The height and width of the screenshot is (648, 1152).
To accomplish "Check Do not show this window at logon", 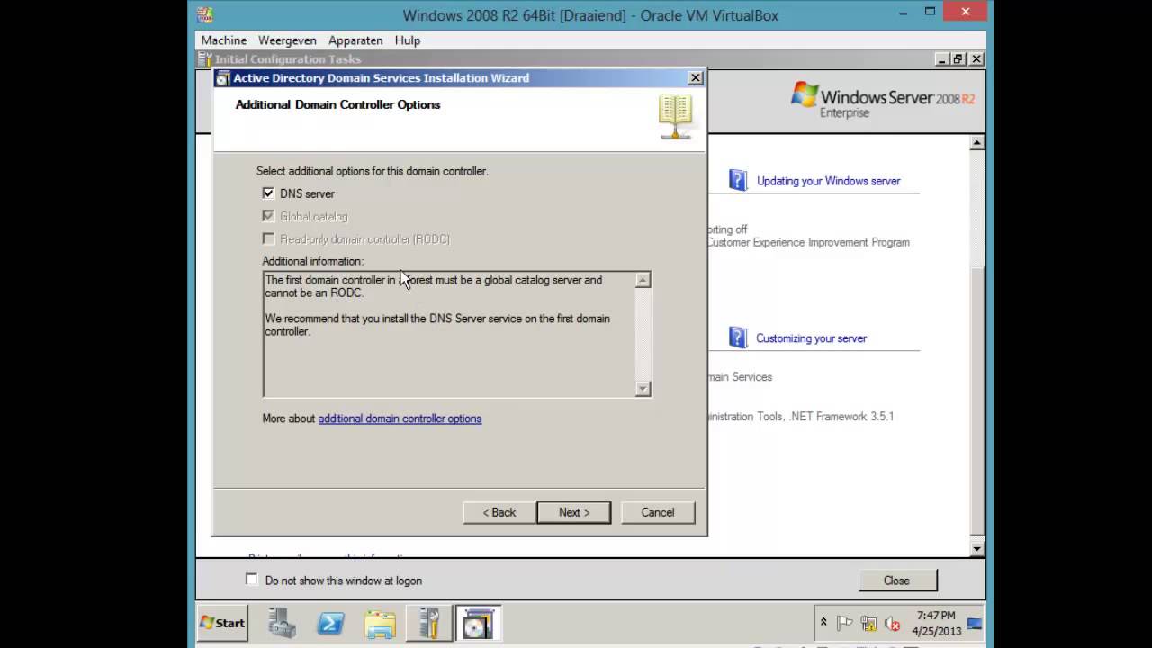I will tap(252, 580).
